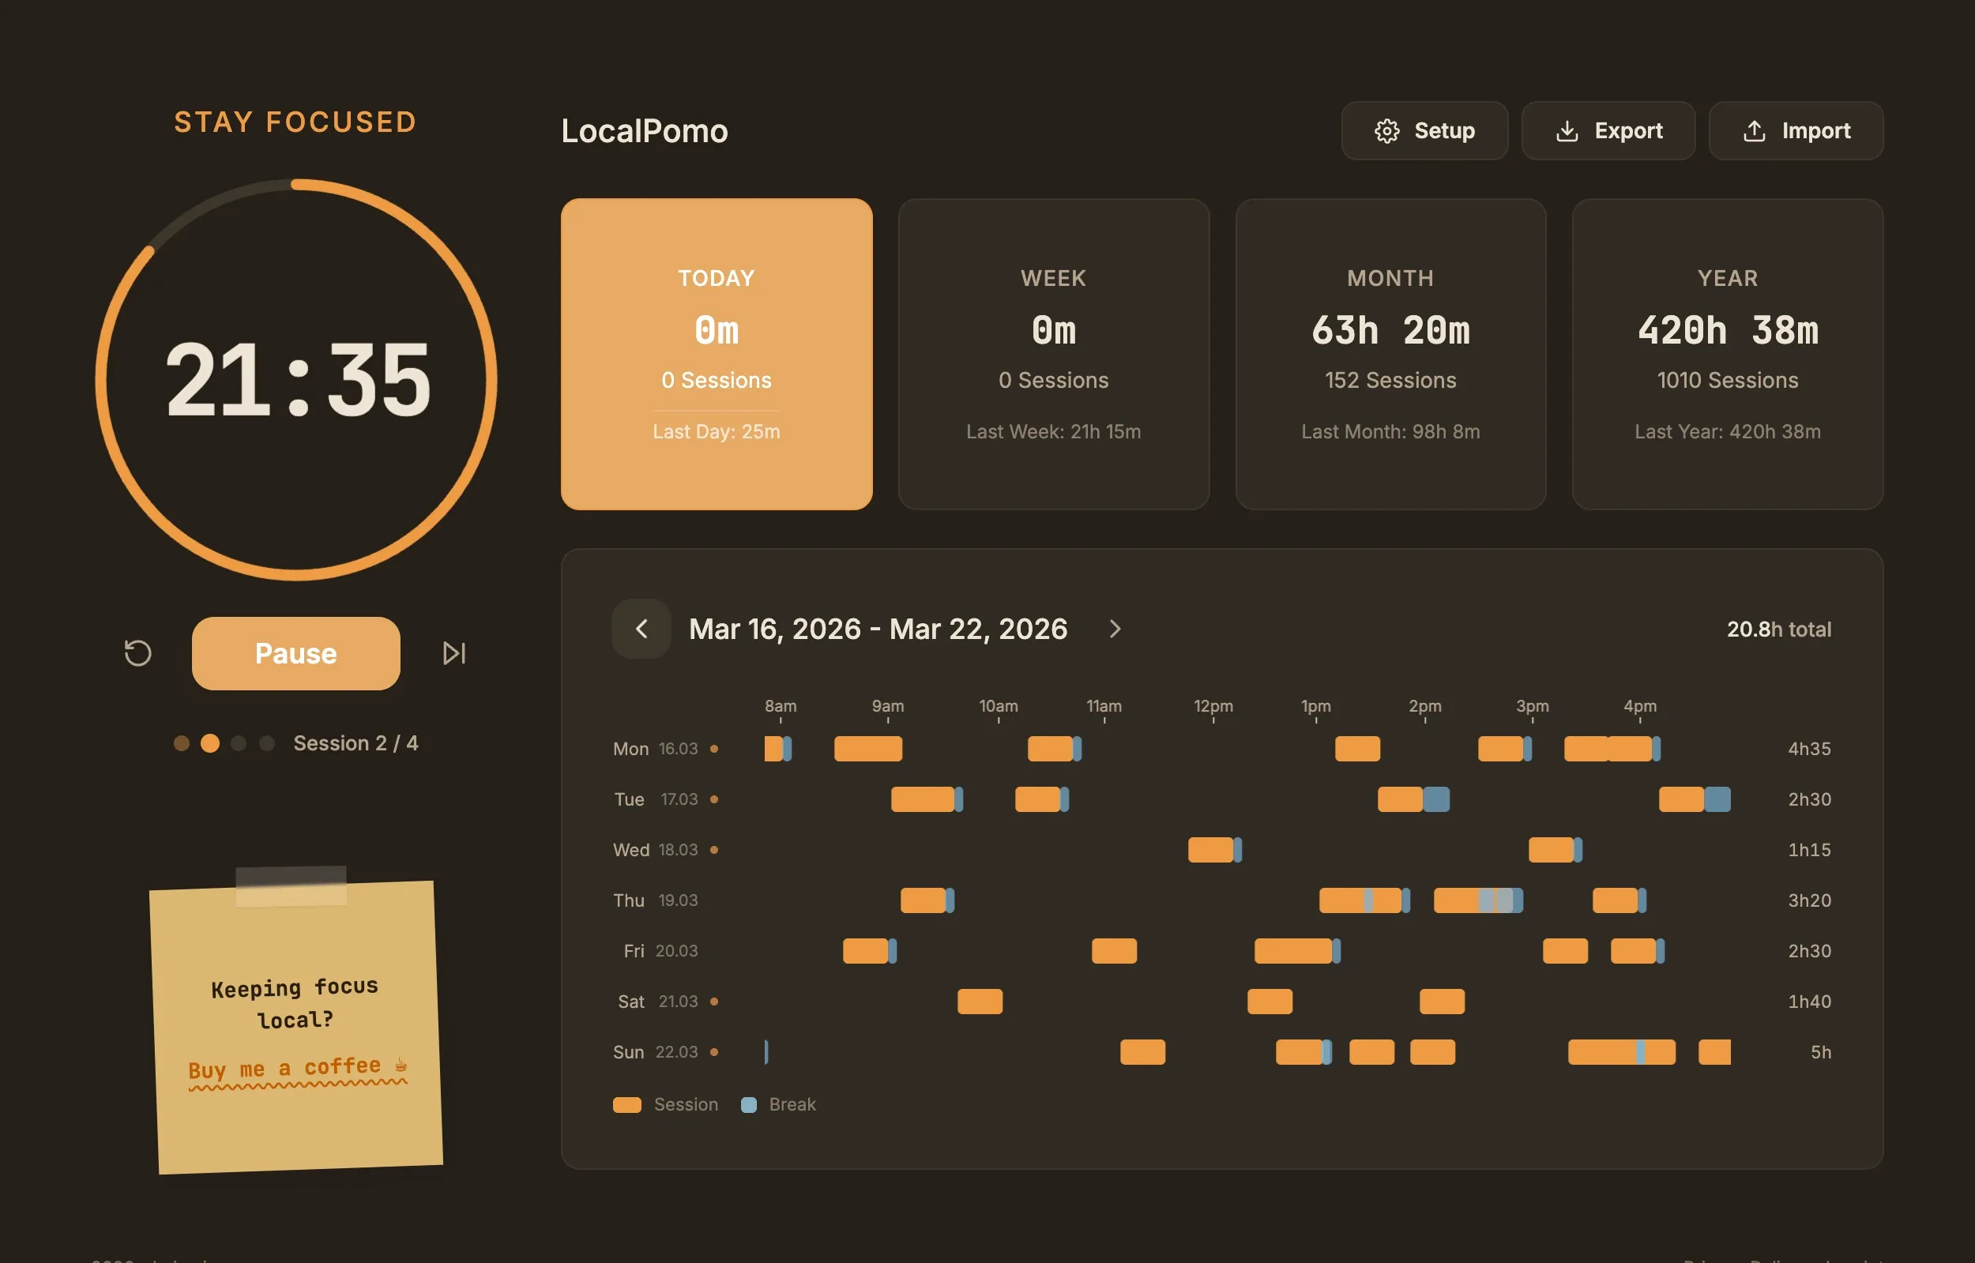Select the YEAR stats card

tap(1727, 354)
